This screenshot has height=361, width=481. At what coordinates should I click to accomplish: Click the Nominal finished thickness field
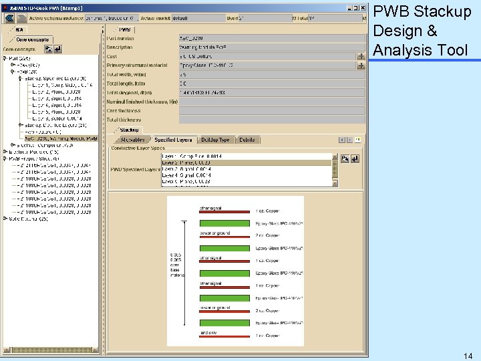point(272,102)
